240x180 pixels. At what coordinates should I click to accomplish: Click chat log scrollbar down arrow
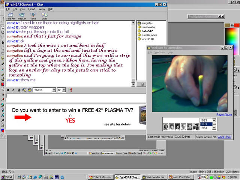click(133, 84)
